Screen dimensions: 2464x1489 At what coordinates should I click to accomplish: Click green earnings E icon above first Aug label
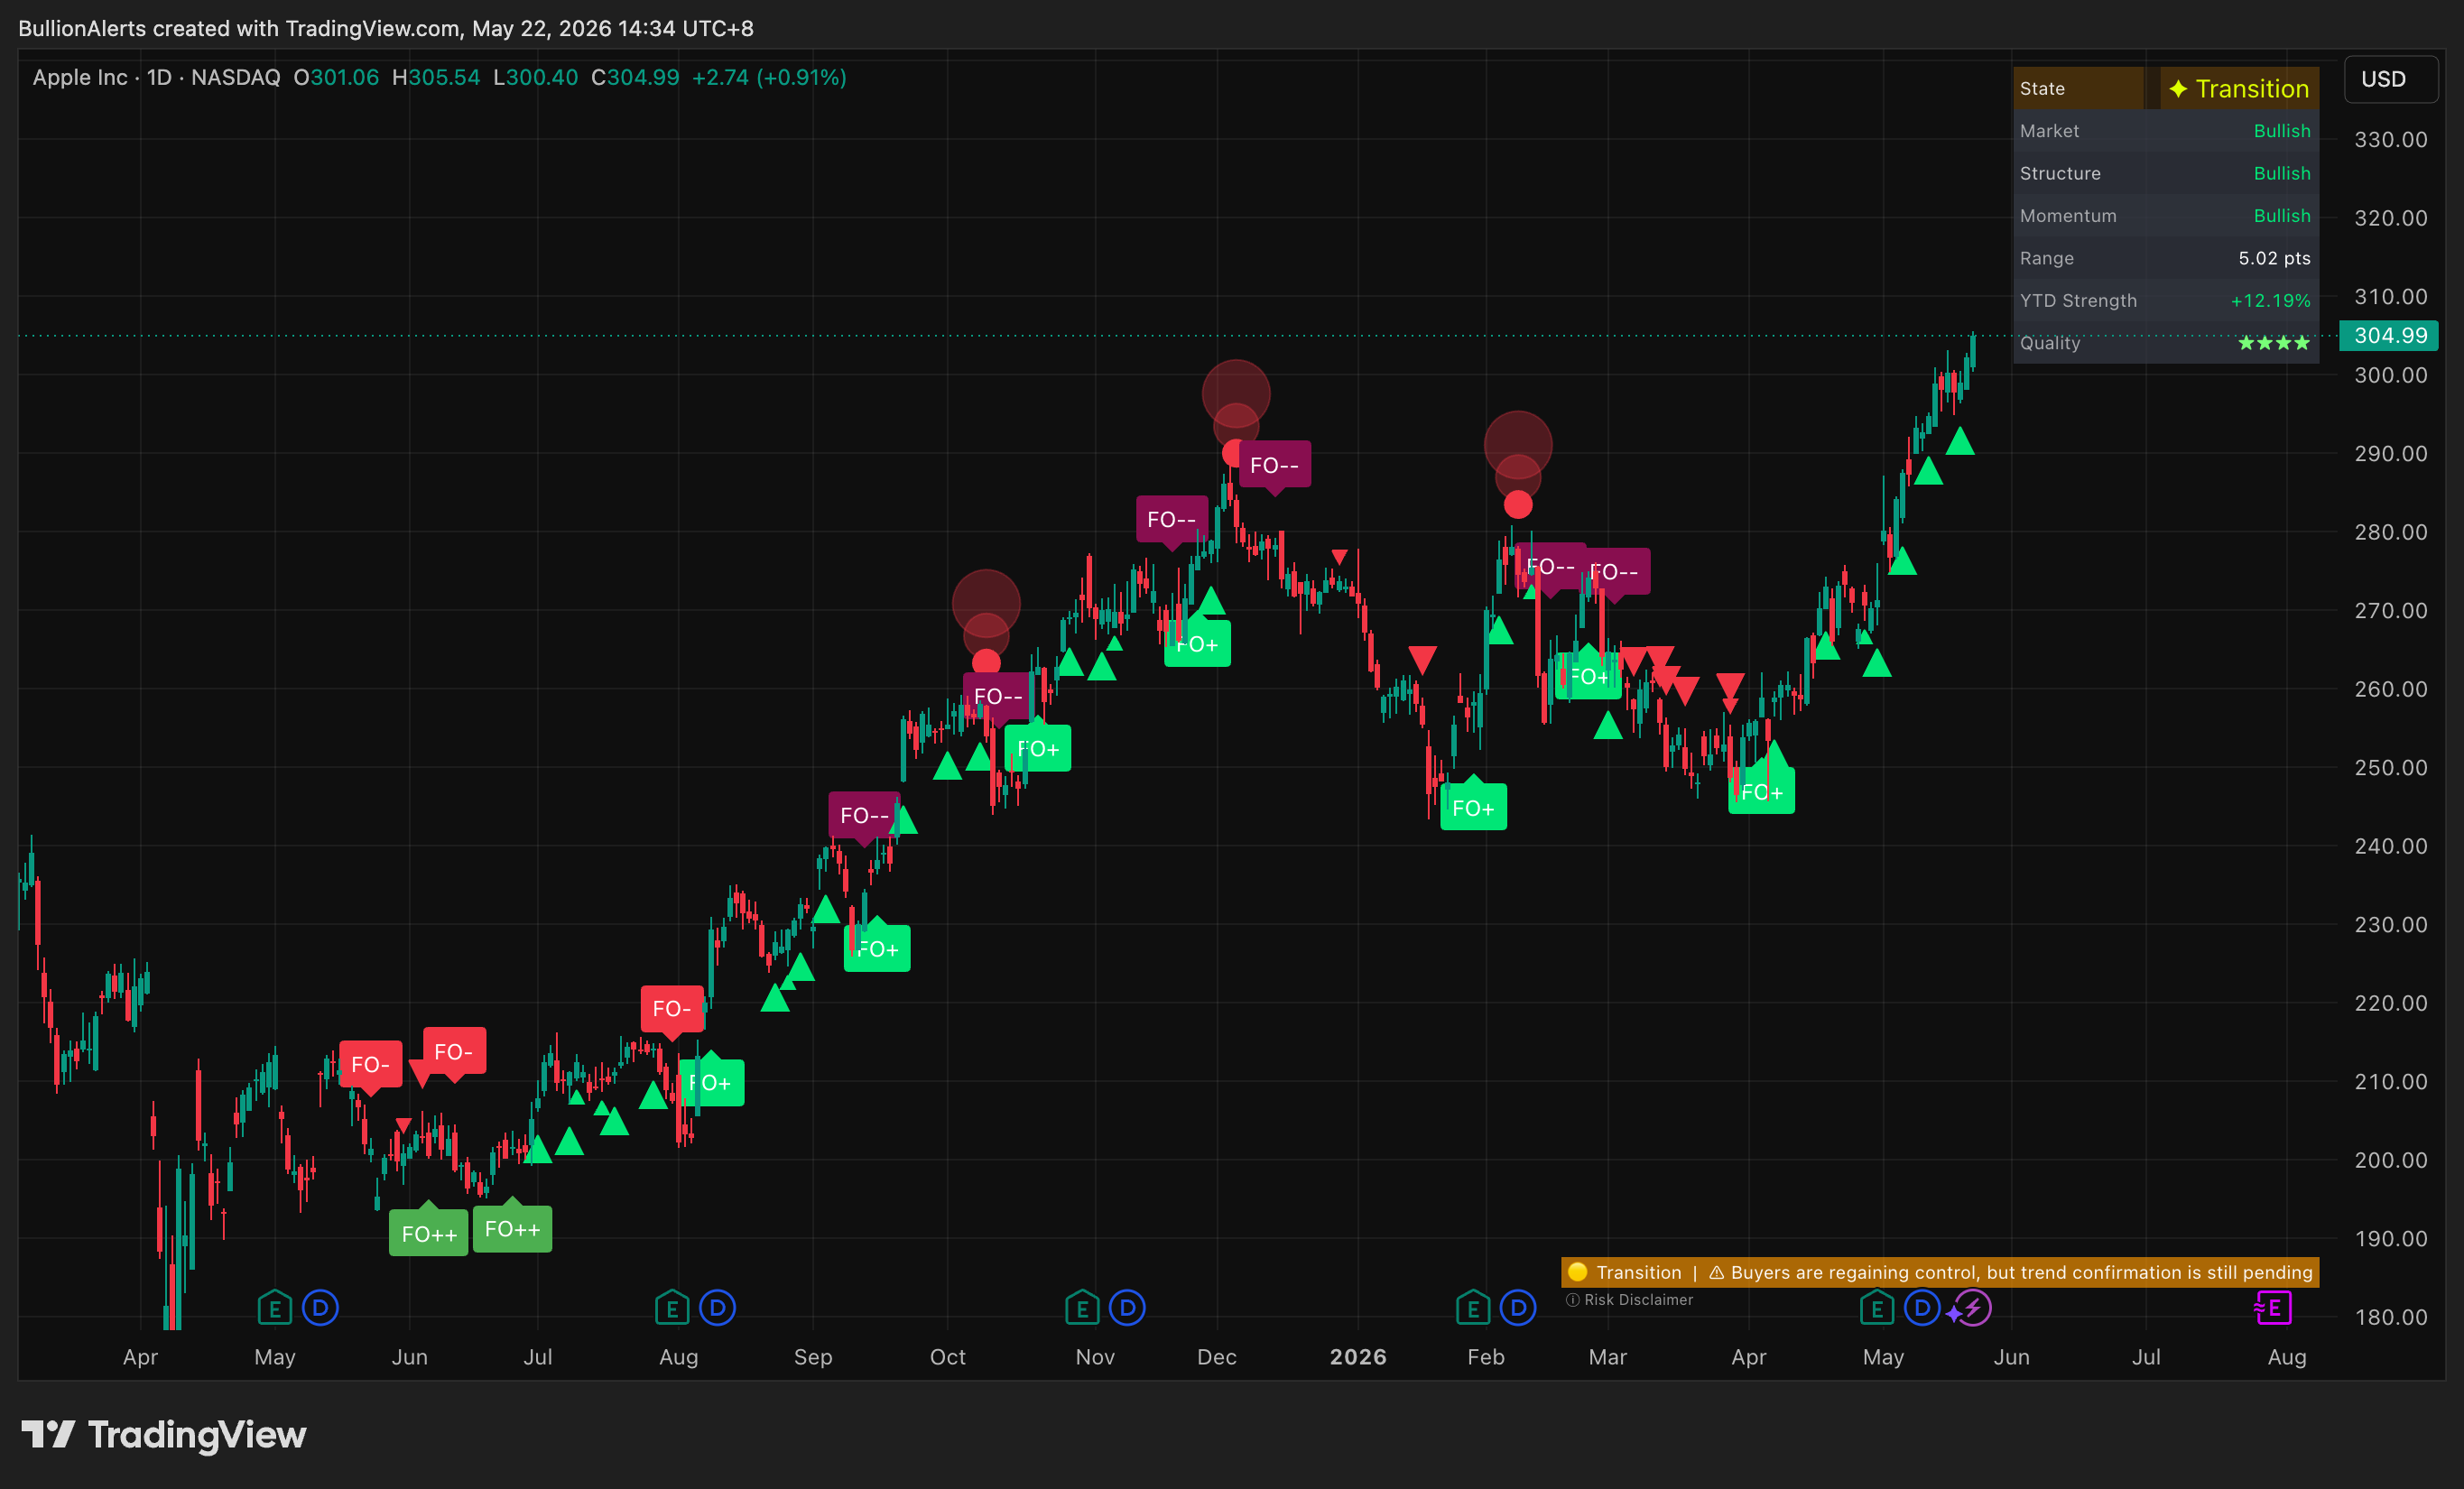(x=672, y=1307)
